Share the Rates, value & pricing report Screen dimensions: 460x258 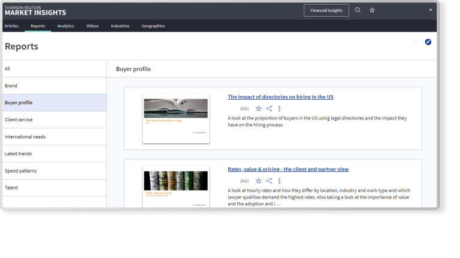click(269, 181)
